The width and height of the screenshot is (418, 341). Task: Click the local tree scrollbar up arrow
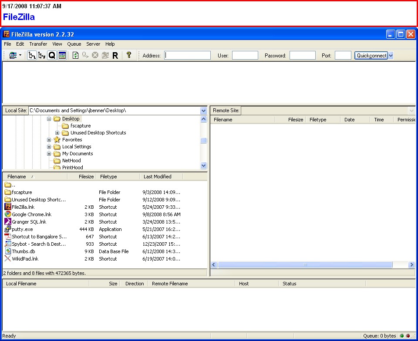(203, 119)
